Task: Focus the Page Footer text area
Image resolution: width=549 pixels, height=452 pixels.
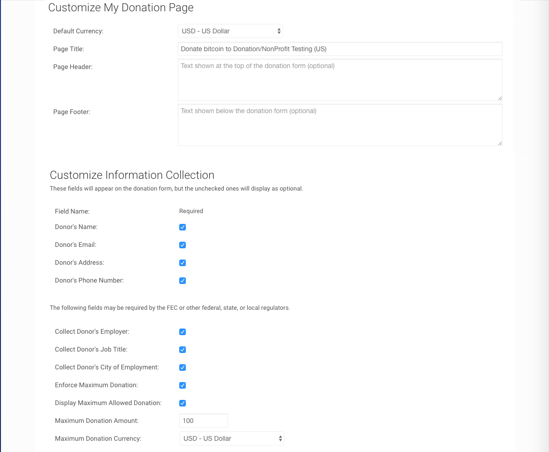Action: [x=340, y=125]
